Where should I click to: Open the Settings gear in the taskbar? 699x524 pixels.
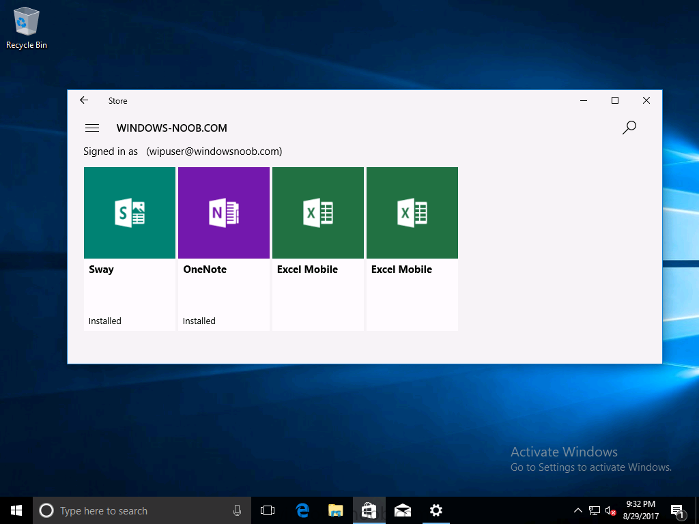tap(436, 510)
